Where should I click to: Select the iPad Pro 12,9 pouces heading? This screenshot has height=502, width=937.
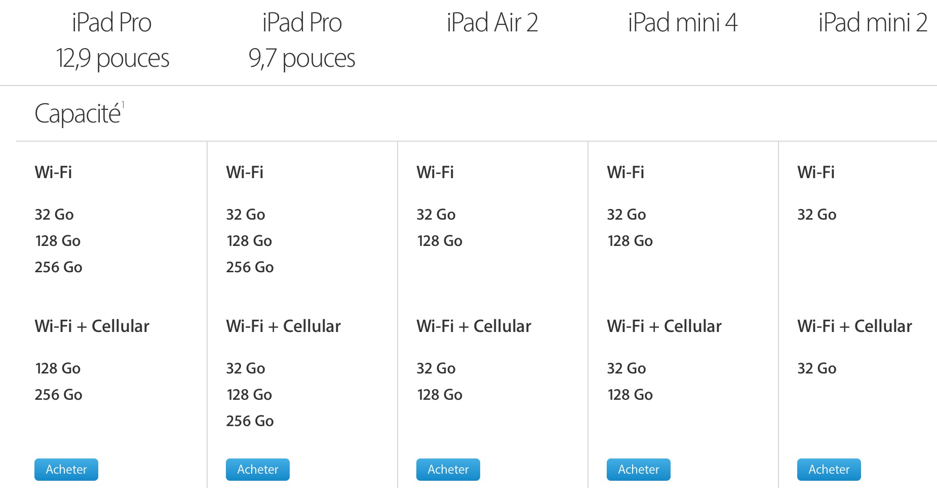112,40
